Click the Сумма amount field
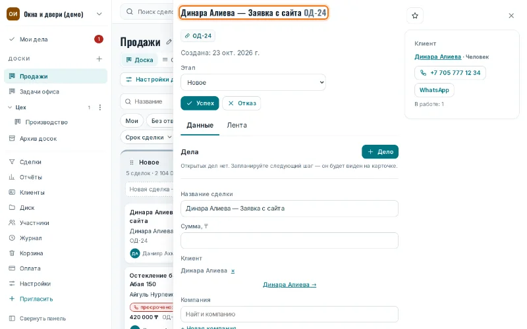The height and width of the screenshot is (329, 527). pos(289,241)
